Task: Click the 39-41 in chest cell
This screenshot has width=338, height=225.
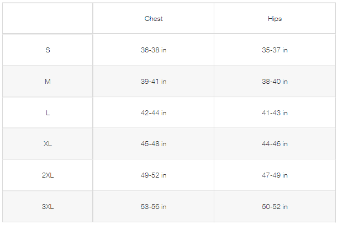Action: click(154, 82)
